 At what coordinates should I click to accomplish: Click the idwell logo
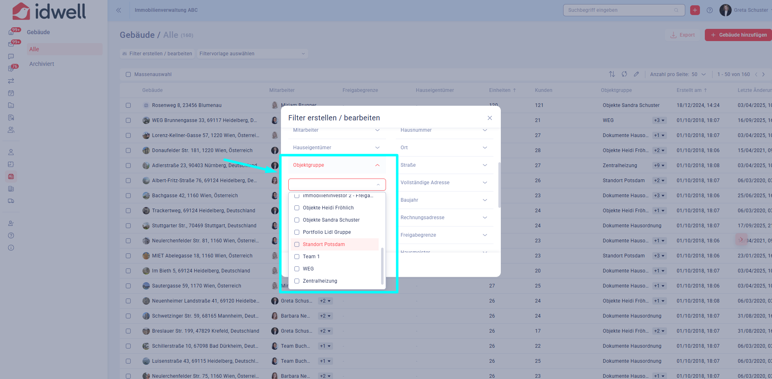coord(49,11)
